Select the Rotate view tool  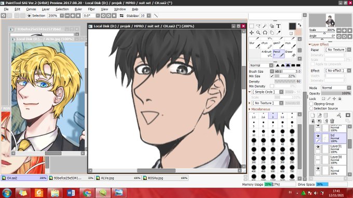coord(265,33)
